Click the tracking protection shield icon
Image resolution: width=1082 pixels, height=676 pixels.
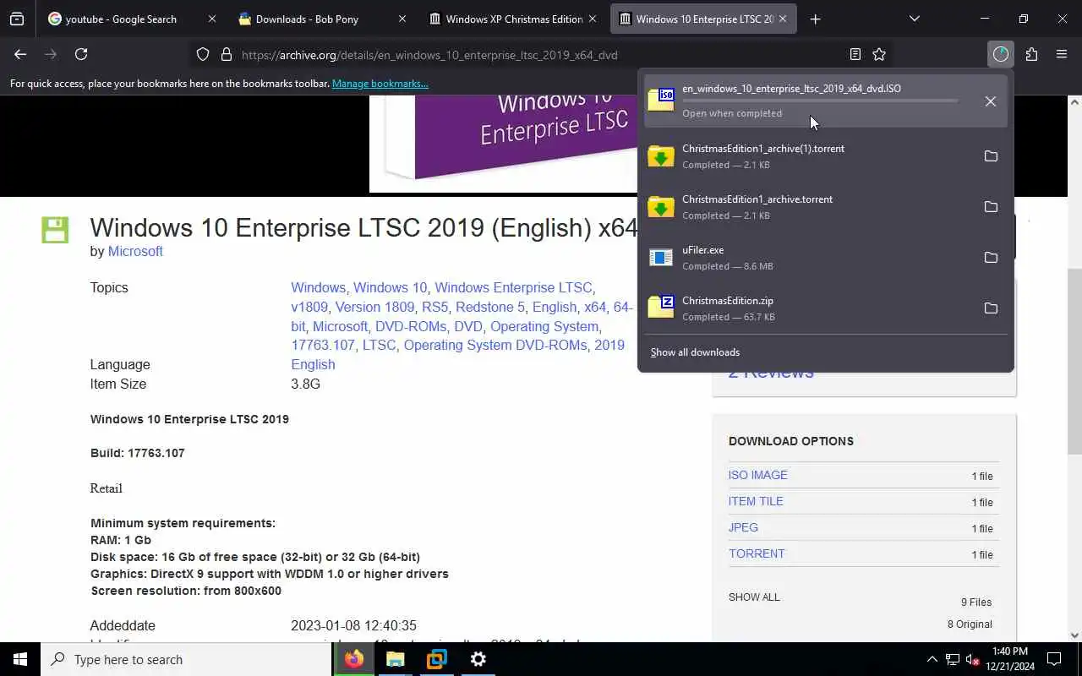pos(203,54)
